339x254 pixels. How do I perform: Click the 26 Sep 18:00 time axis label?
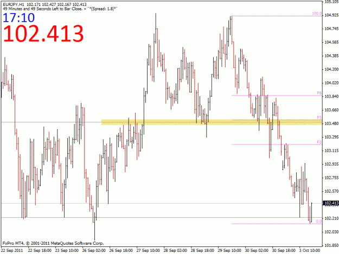[121, 250]
